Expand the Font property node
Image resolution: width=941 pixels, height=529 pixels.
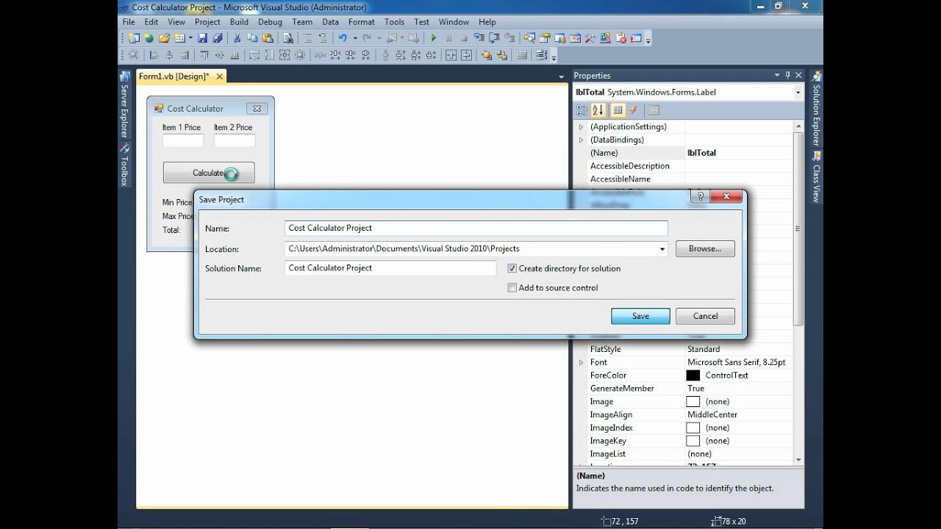581,363
